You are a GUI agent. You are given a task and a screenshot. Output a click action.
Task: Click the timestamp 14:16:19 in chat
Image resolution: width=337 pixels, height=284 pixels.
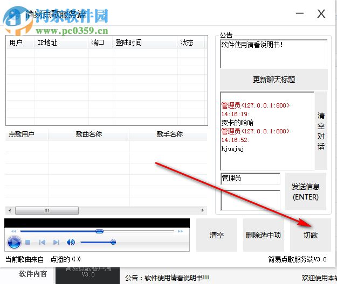(235, 114)
